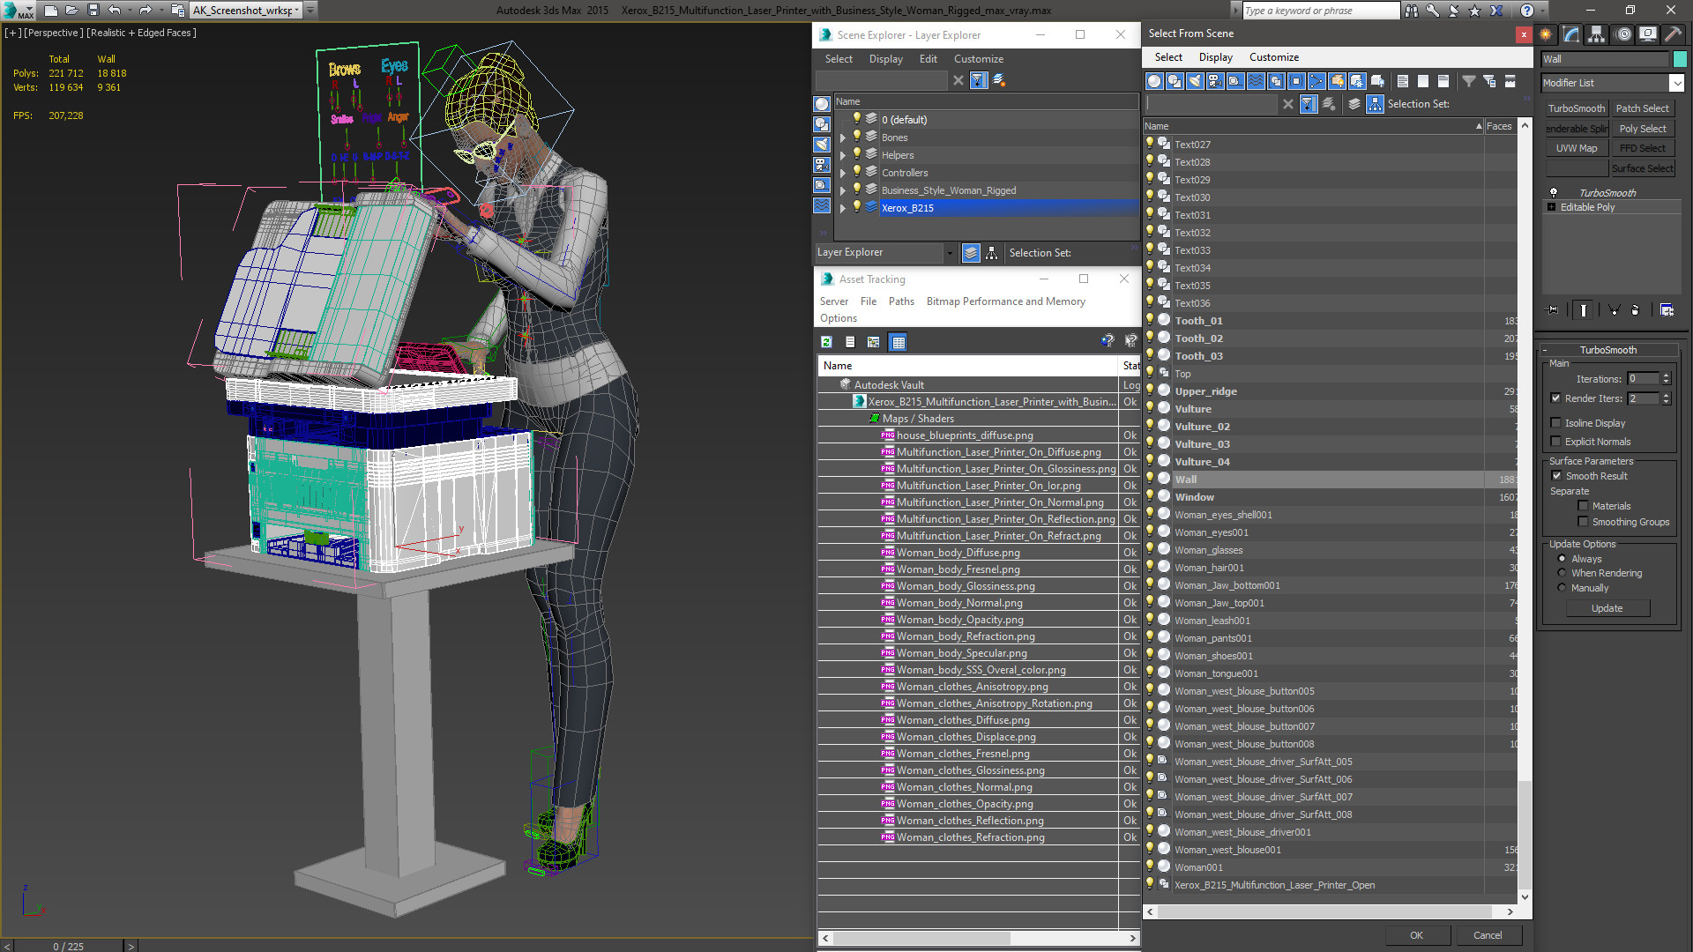
Task: Open the Modifier List dropdown
Action: [1676, 83]
